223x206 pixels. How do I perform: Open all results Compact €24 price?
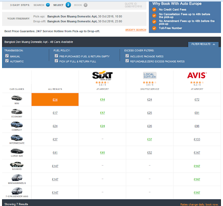pos(55,126)
